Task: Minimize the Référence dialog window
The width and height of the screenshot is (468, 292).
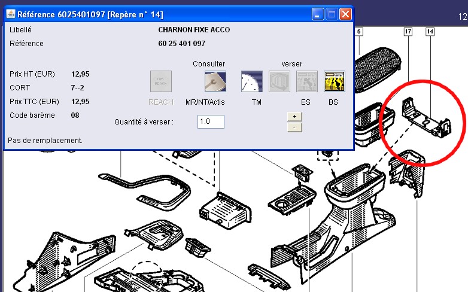Action: pyautogui.click(x=319, y=14)
